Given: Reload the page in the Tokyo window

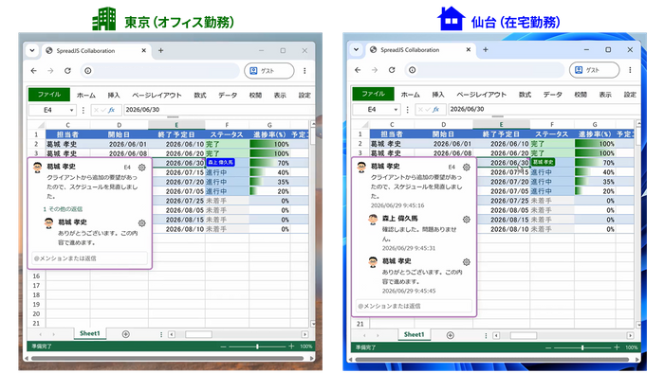Looking at the screenshot, I should (67, 71).
